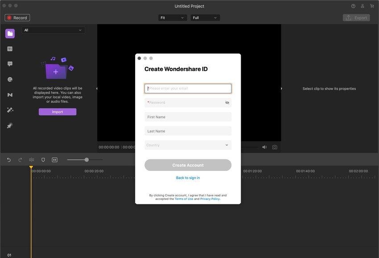379x258 pixels.
Task: Close the Create Wondershare ID dialog
Action: tap(139, 58)
